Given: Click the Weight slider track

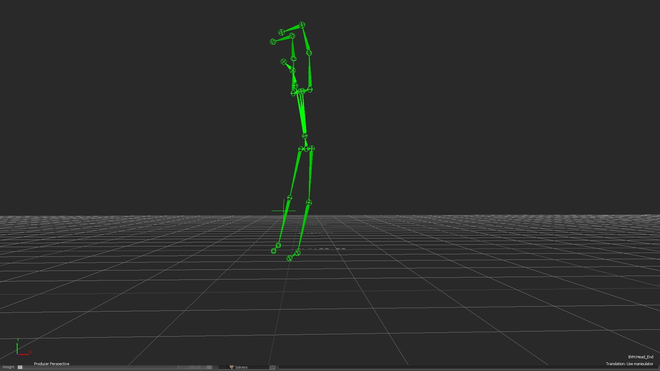Looking at the screenshot, I should point(103,367).
